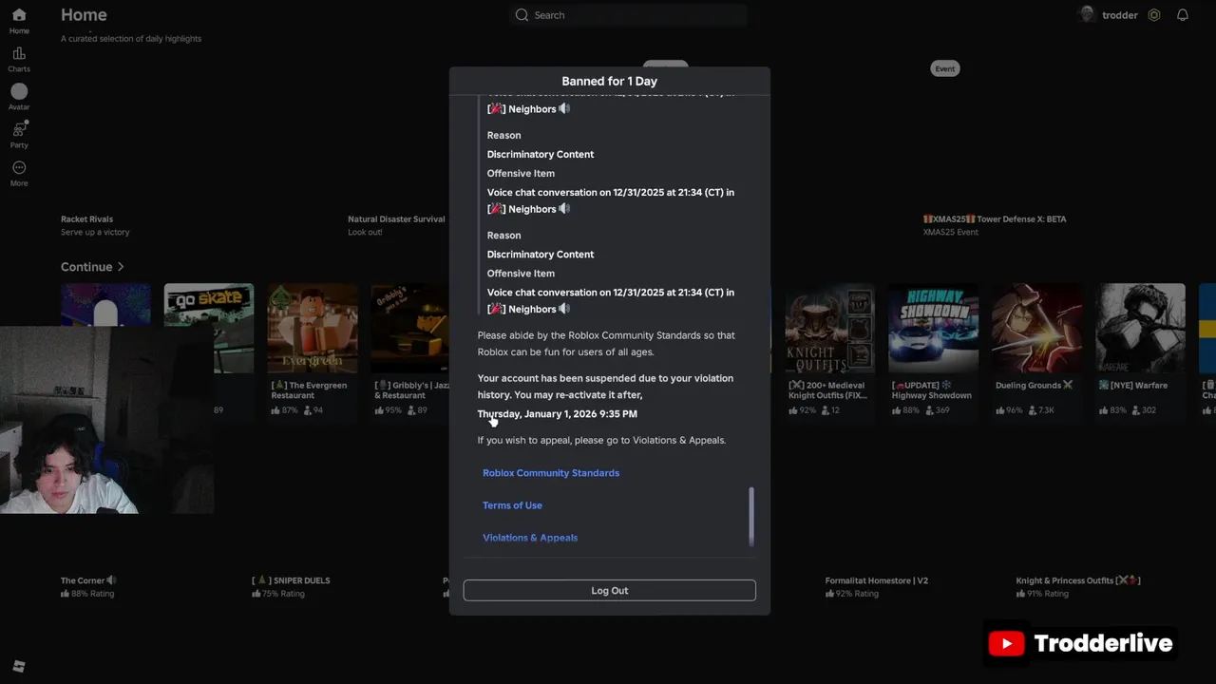Open the notifications bell icon
The width and height of the screenshot is (1216, 684).
(x=1183, y=15)
